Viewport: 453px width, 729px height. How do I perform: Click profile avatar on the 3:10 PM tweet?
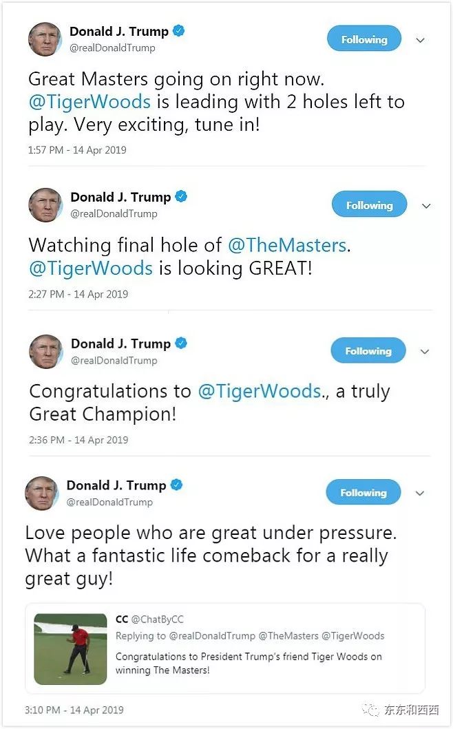(x=42, y=494)
